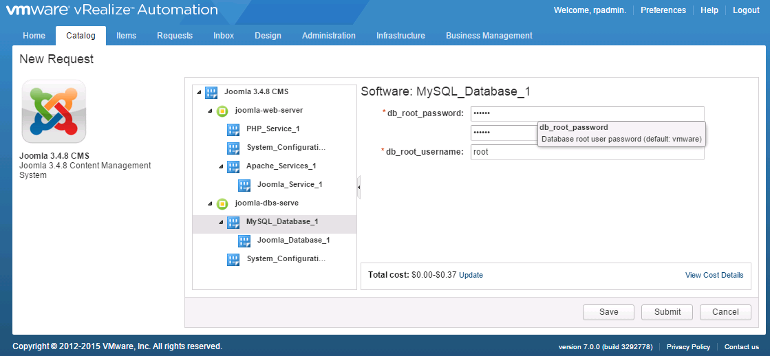Collapse the joomla-dbs-serve tree node

click(210, 203)
